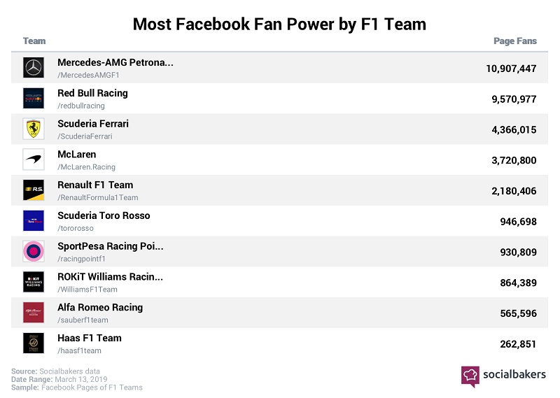Click the ROKiT Williams Racing logo
This screenshot has height=398, width=560.
tap(34, 282)
